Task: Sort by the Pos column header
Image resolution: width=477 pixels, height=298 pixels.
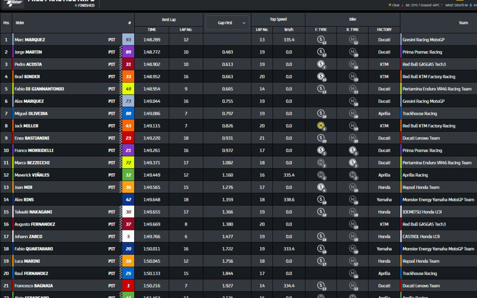Action: (6, 23)
